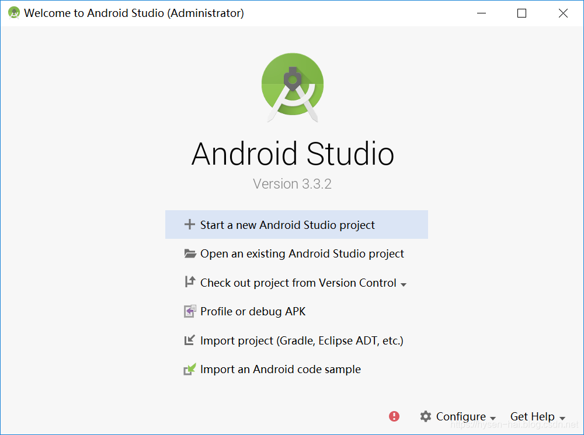Viewport: 584px width, 435px height.
Task: Select Import project (Gradle, Eclipse ADT, etc.)
Action: (x=302, y=340)
